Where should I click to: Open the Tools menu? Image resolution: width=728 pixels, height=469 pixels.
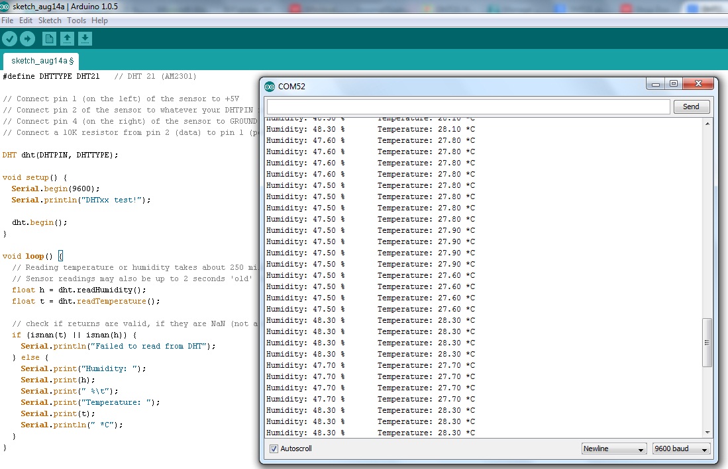76,21
